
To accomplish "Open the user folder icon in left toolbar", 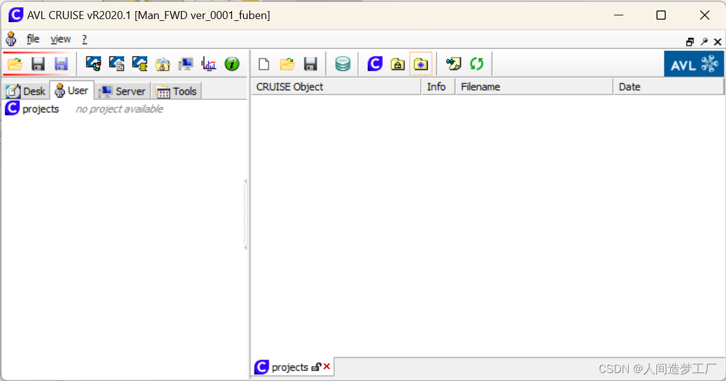I will [x=162, y=64].
